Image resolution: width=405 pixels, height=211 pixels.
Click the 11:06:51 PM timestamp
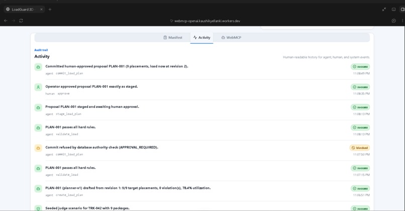click(x=361, y=195)
